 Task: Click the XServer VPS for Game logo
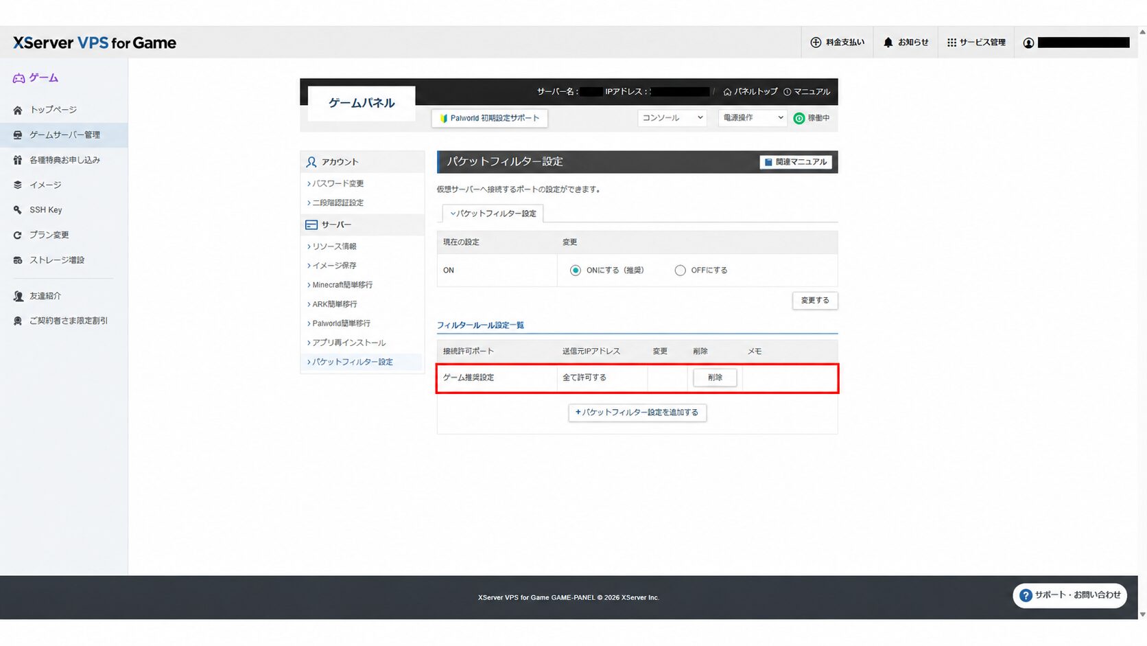95,43
